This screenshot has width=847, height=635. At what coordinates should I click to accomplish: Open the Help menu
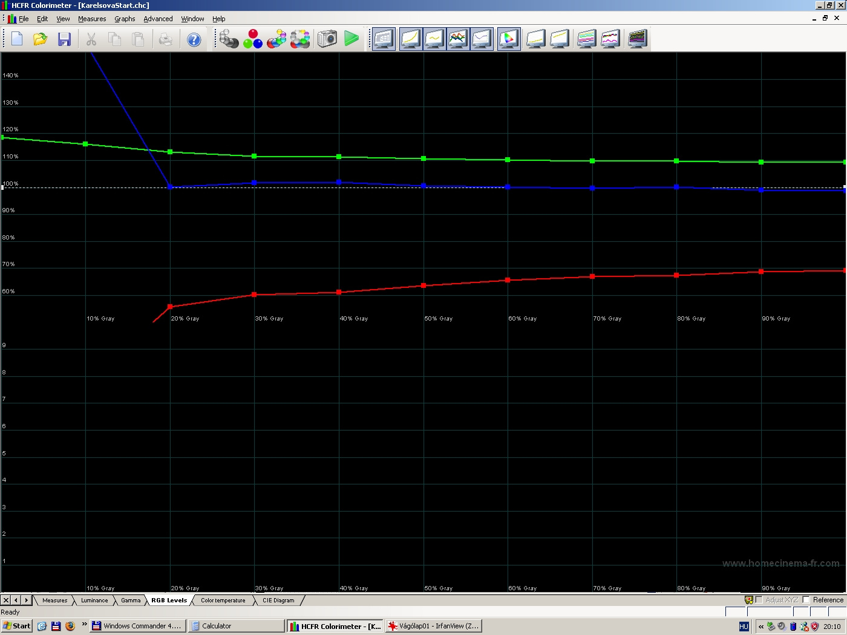point(218,19)
